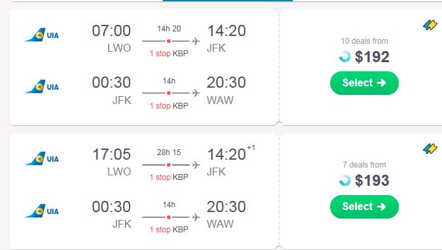
Task: Click the 14:20 +1 arrival time
Action: pos(231,154)
